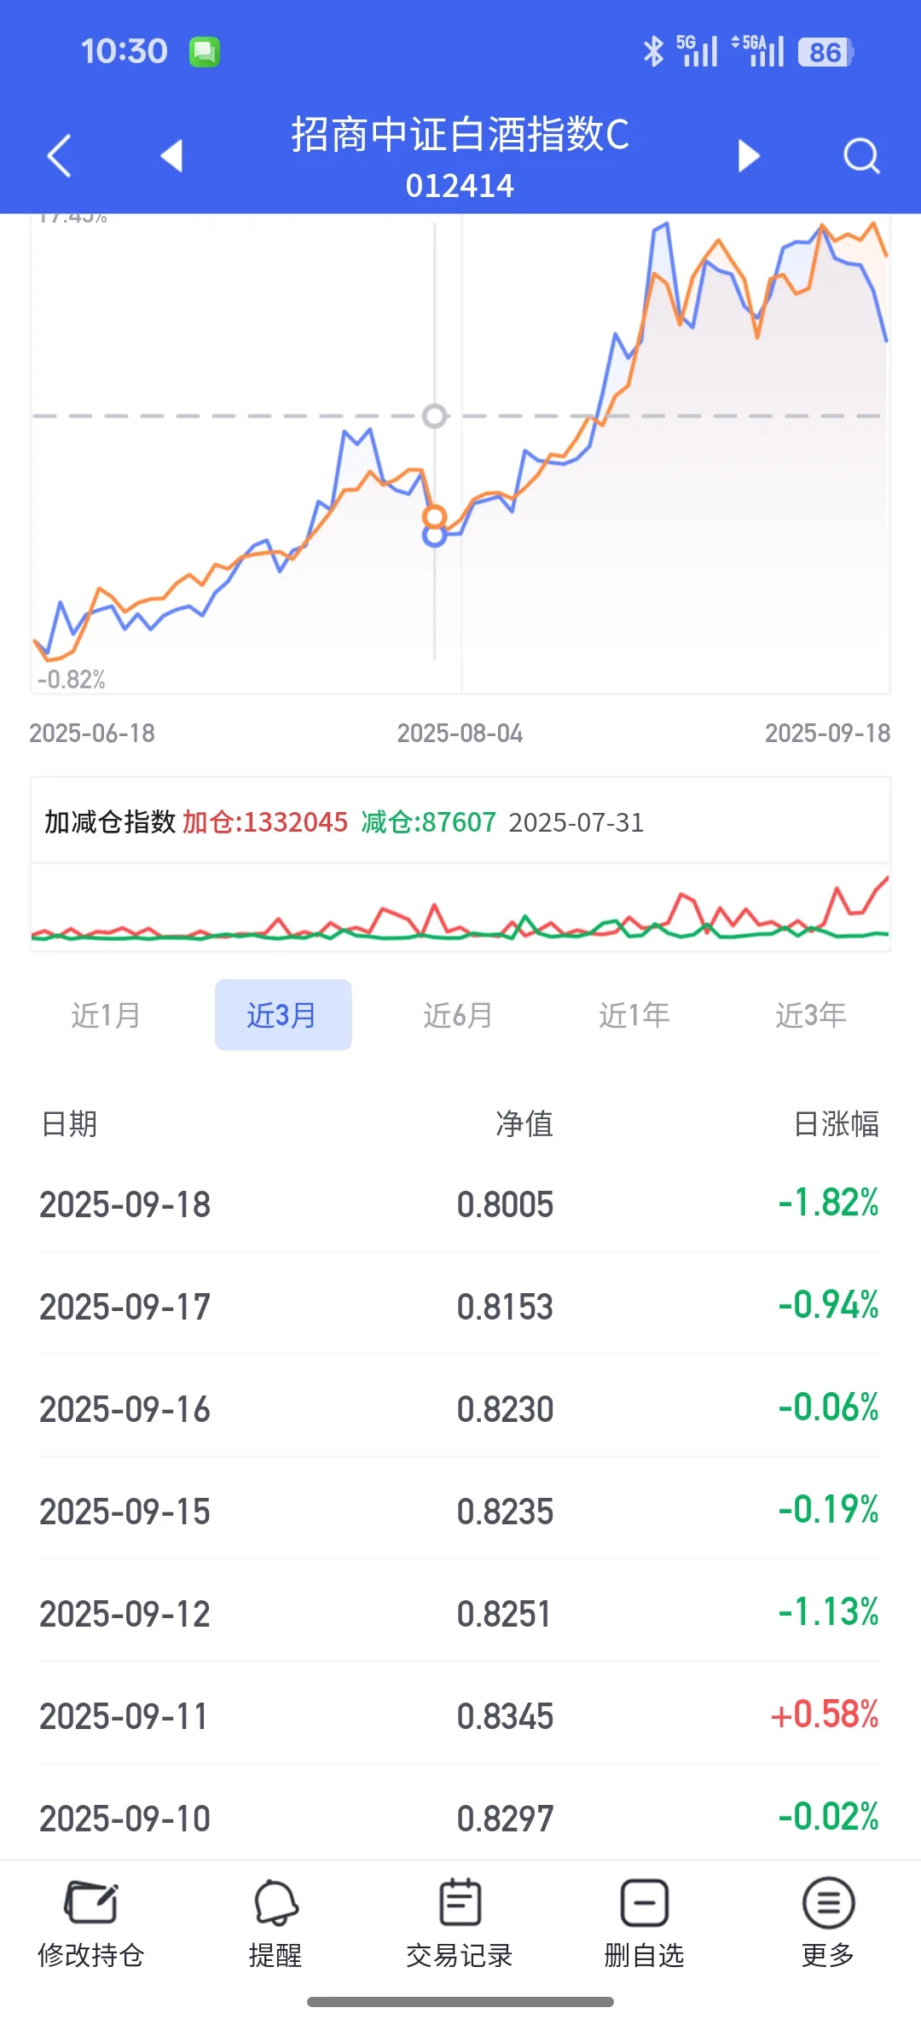Tap net value 0.8345

tap(506, 1717)
